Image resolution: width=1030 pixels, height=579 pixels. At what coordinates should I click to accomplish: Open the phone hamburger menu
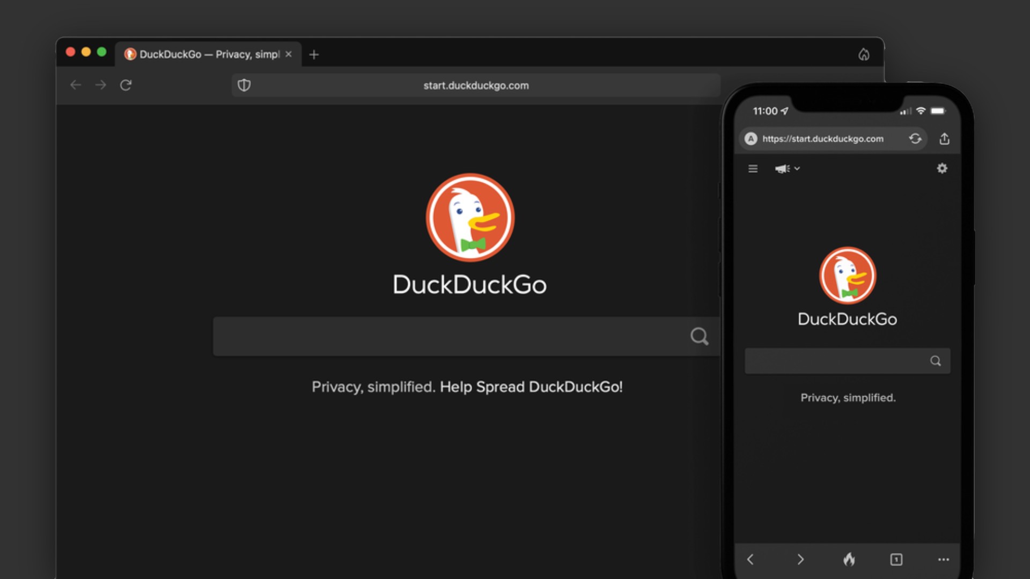point(753,169)
